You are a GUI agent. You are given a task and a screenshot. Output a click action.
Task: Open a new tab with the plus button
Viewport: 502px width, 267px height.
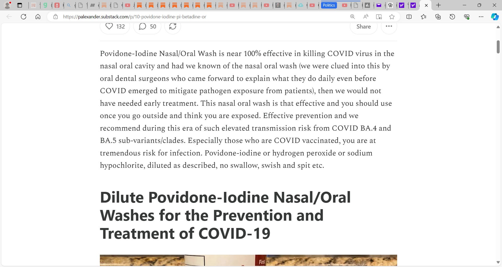[438, 5]
